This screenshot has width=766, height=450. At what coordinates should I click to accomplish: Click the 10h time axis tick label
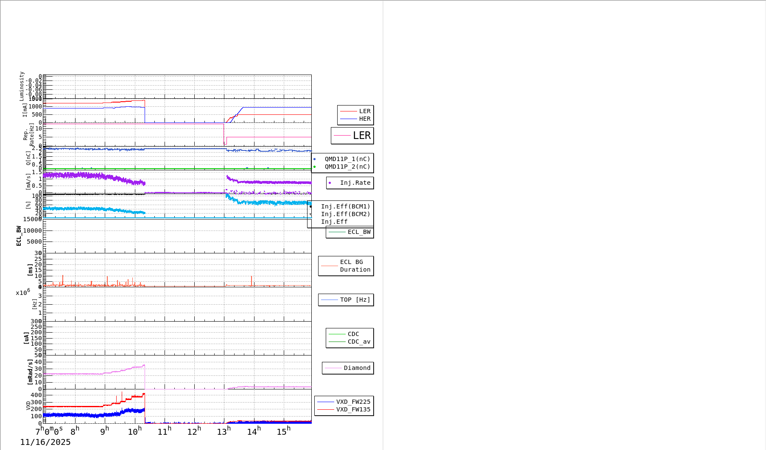pyautogui.click(x=134, y=431)
